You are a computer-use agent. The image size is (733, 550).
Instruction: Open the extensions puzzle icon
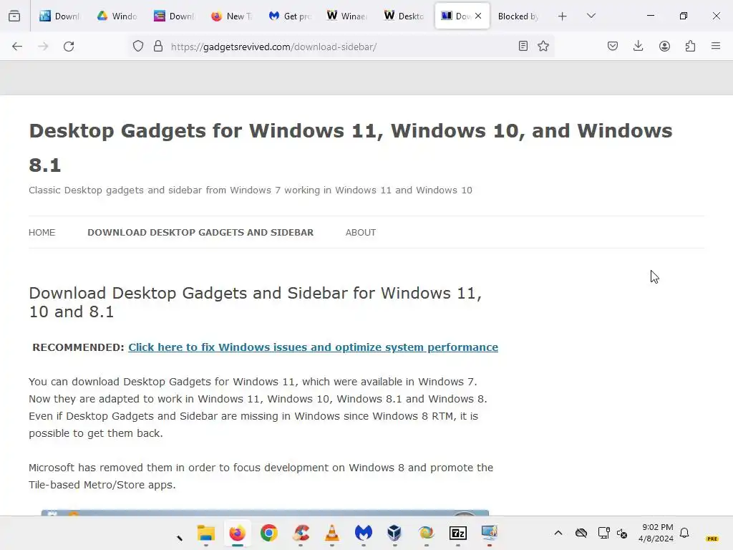click(x=690, y=47)
